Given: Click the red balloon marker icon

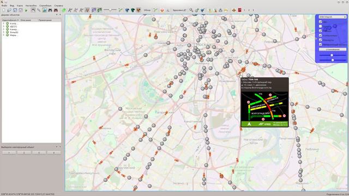Looking at the screenshot, I should click(x=162, y=10).
